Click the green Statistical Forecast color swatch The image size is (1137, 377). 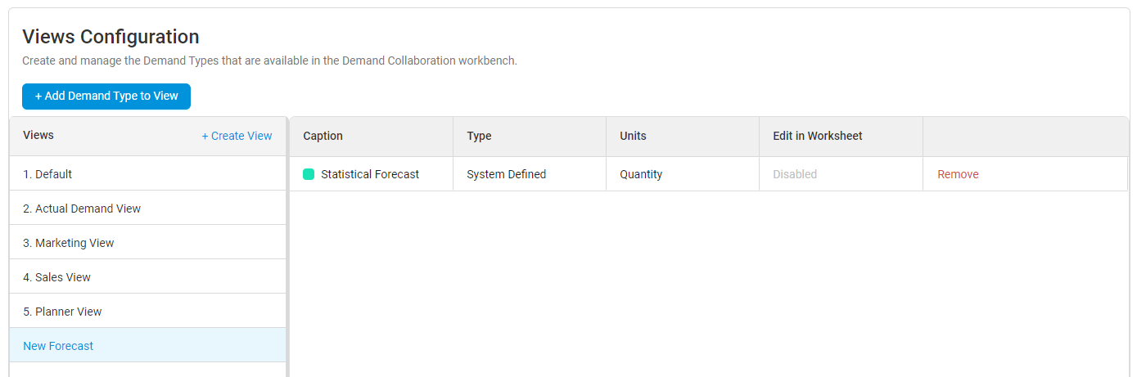tap(309, 174)
